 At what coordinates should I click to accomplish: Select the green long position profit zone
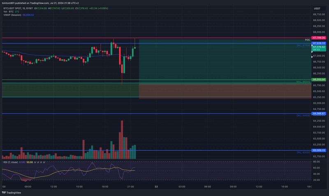(225, 62)
